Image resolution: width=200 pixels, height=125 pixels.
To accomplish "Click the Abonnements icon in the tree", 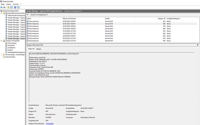I will pyautogui.click(x=4, y=57).
